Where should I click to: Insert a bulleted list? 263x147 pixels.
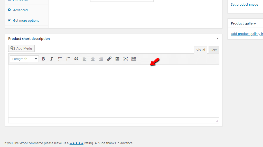60,59
